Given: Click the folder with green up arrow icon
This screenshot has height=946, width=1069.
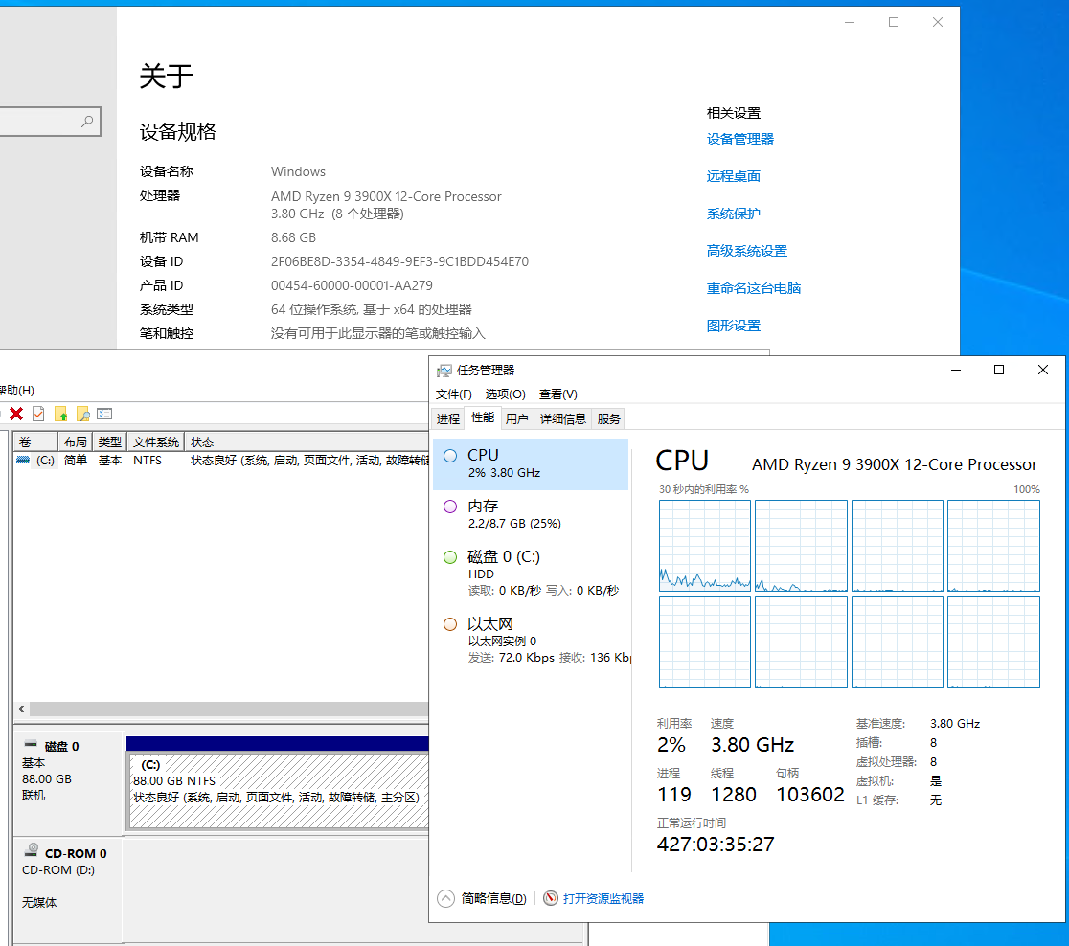Looking at the screenshot, I should [60, 414].
